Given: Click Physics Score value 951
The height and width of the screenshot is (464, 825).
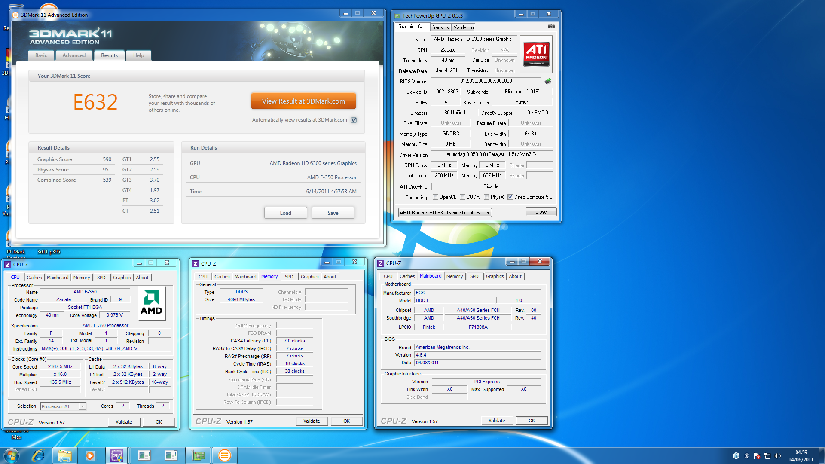Looking at the screenshot, I should (107, 170).
